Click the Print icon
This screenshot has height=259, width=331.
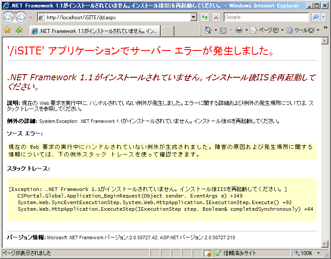click(239, 31)
